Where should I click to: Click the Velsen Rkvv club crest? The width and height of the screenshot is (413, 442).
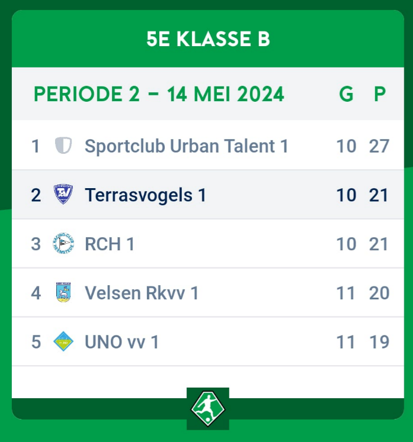(63, 292)
